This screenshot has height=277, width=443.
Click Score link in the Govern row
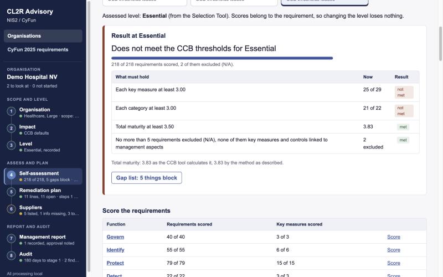point(394,237)
